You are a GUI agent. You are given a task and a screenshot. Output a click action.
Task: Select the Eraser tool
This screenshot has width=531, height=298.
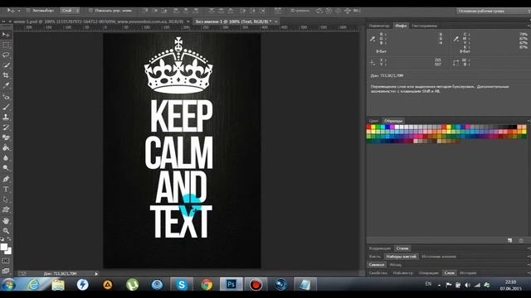pyautogui.click(x=6, y=137)
